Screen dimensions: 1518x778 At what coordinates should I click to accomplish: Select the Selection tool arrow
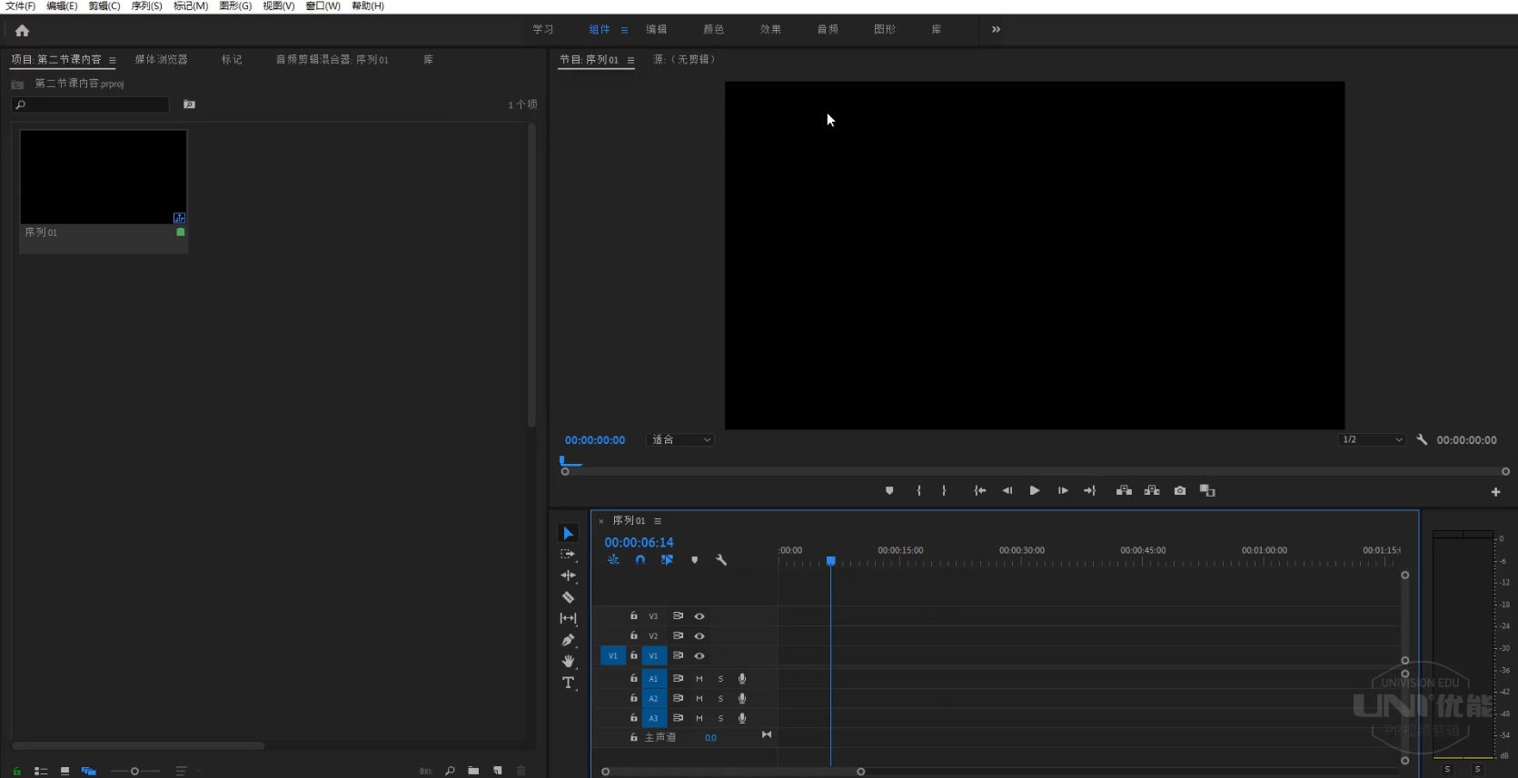pos(568,533)
